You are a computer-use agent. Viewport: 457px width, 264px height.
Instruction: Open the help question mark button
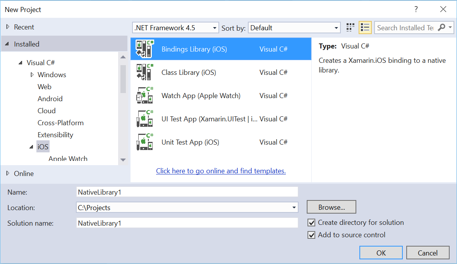click(416, 9)
